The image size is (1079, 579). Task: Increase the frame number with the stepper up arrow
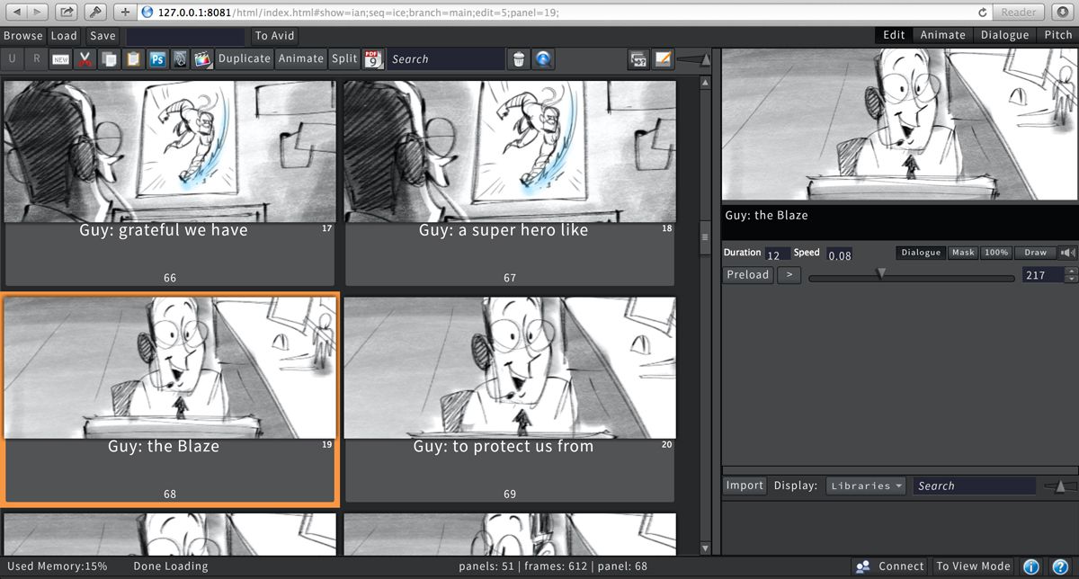tap(1070, 271)
